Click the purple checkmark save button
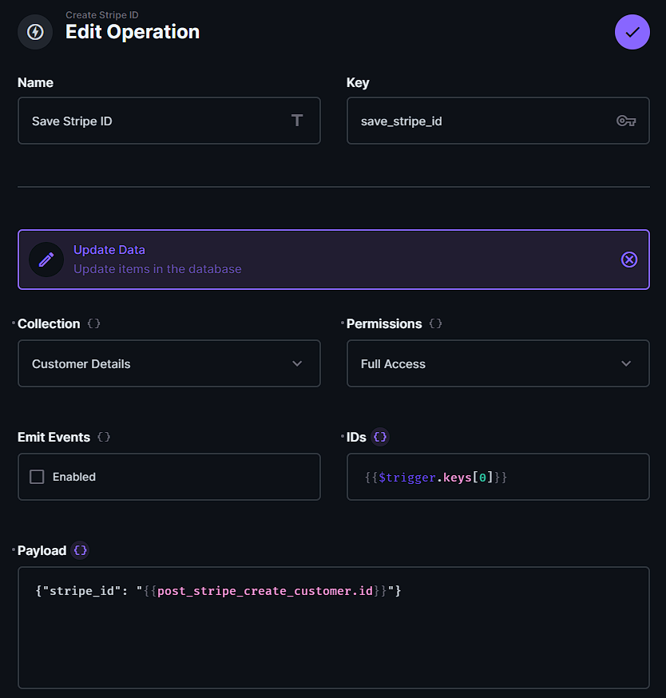The width and height of the screenshot is (666, 698). click(x=632, y=32)
